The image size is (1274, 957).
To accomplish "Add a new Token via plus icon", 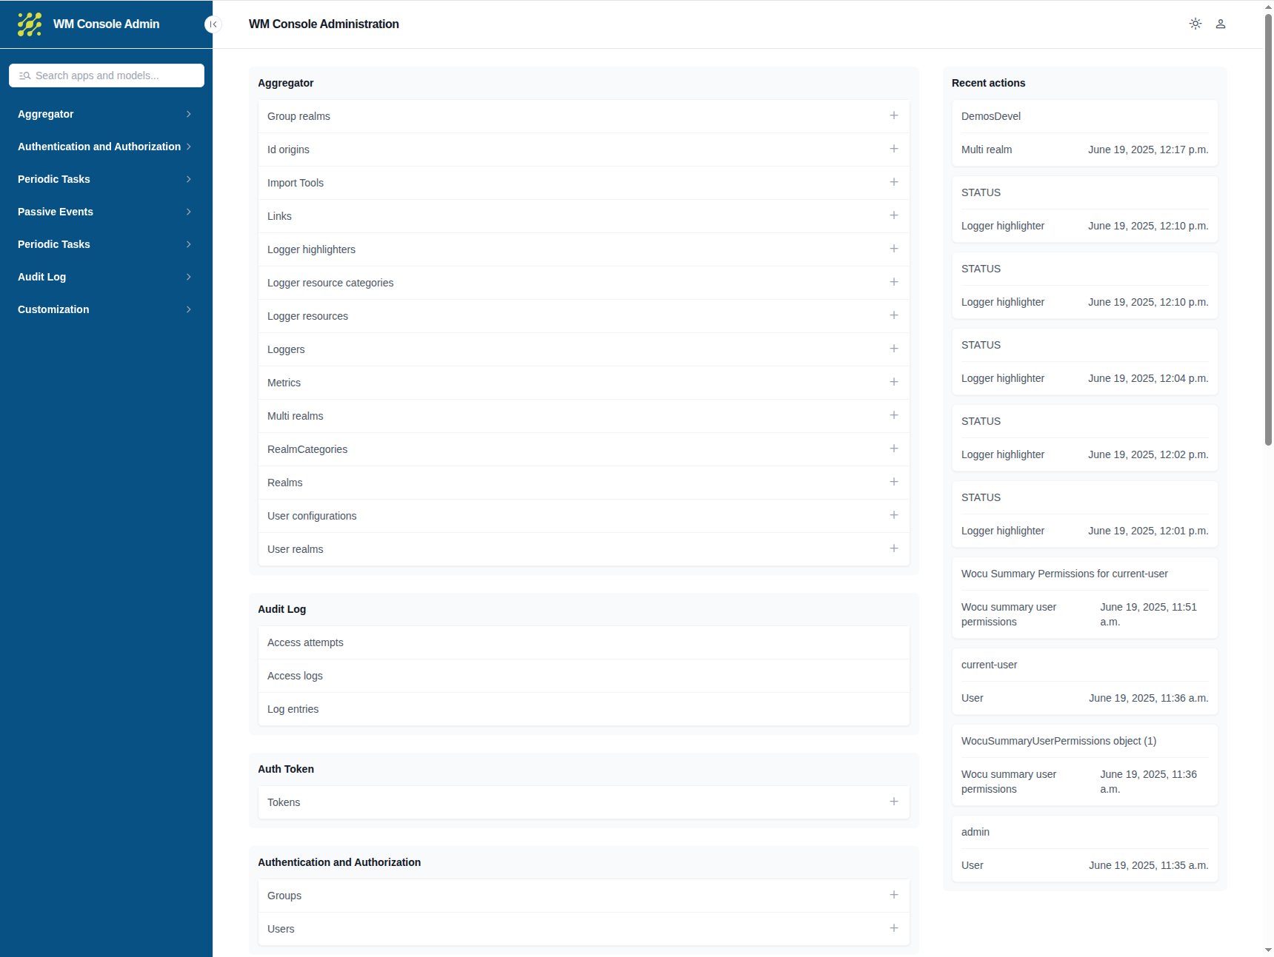I will click(x=894, y=802).
